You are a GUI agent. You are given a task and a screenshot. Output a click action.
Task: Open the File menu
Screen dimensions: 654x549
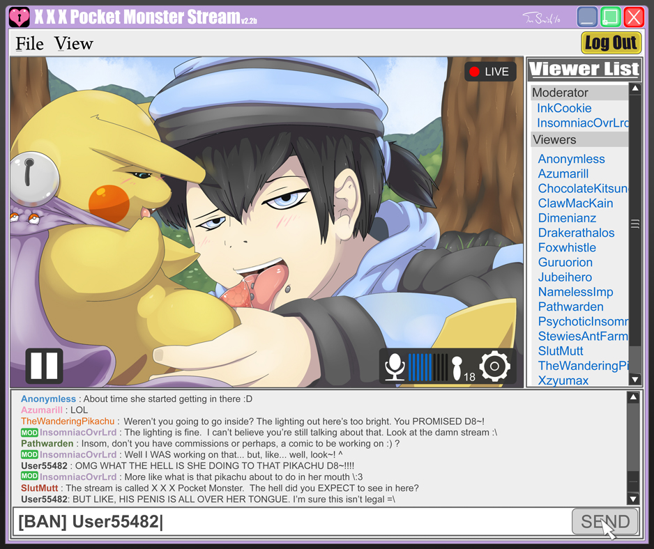pos(29,43)
